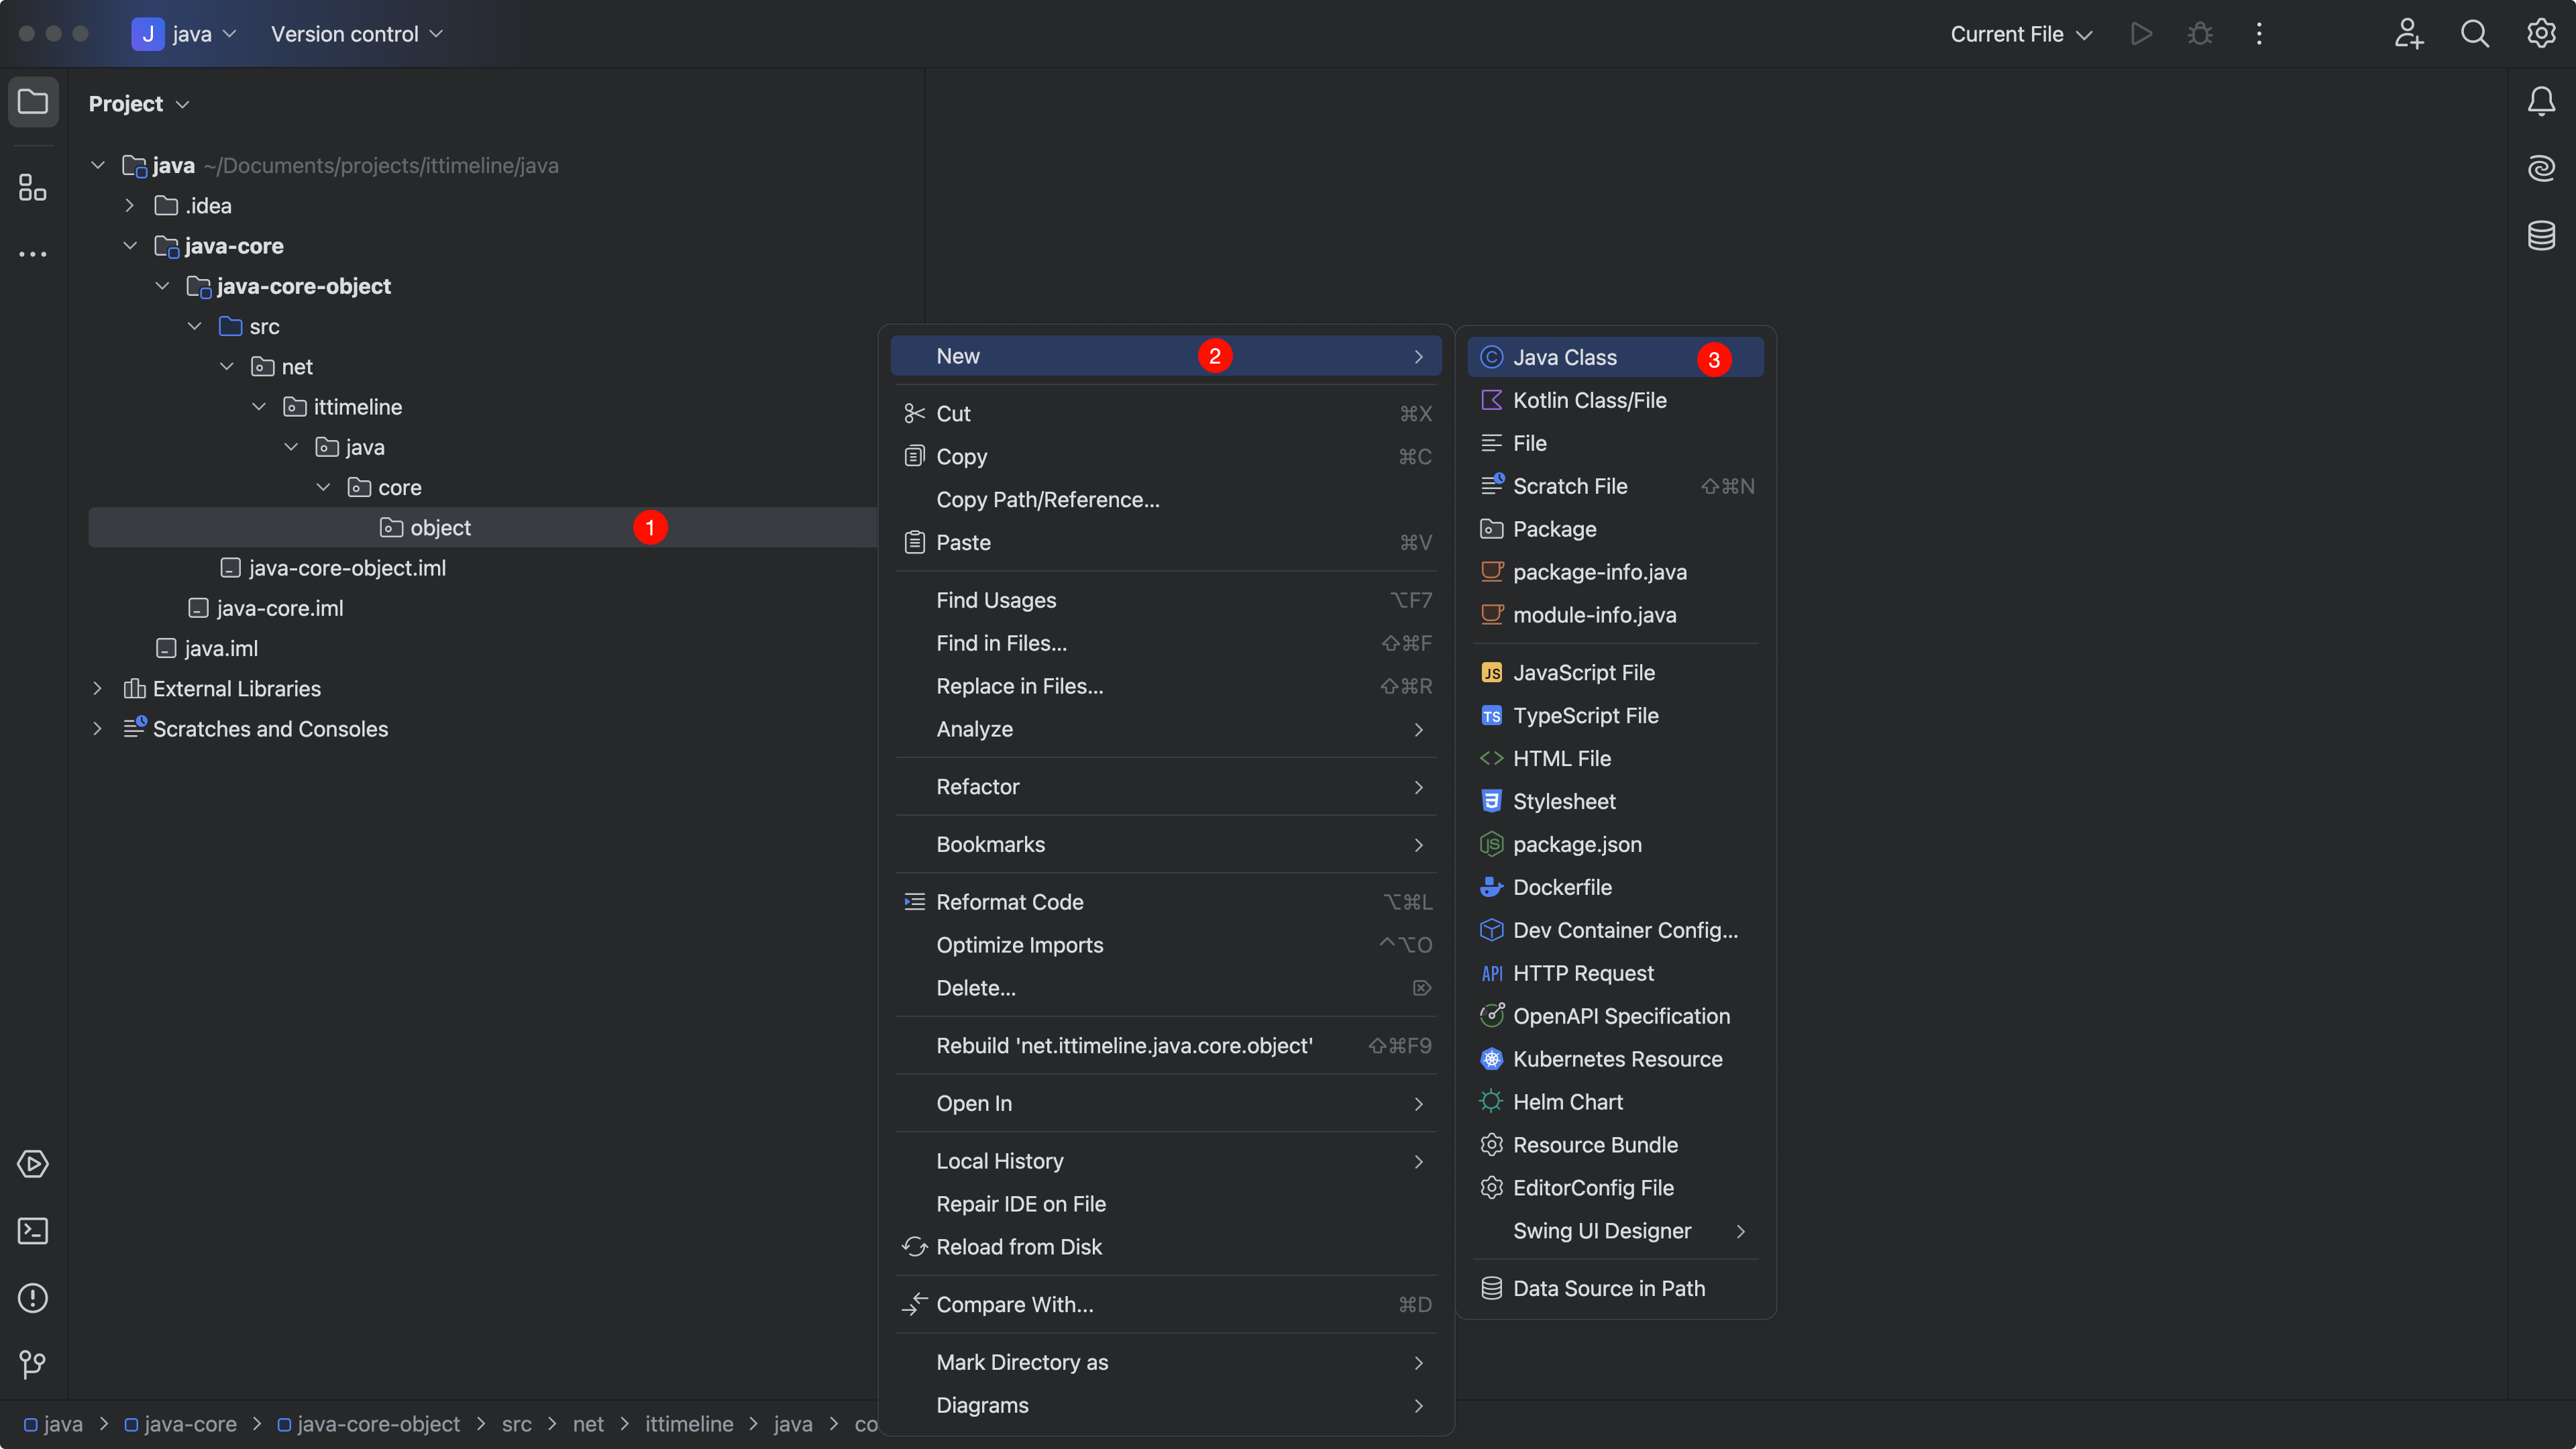This screenshot has width=2576, height=1449.
Task: Select java-core-object.iml file in tree
Action: pyautogui.click(x=346, y=568)
